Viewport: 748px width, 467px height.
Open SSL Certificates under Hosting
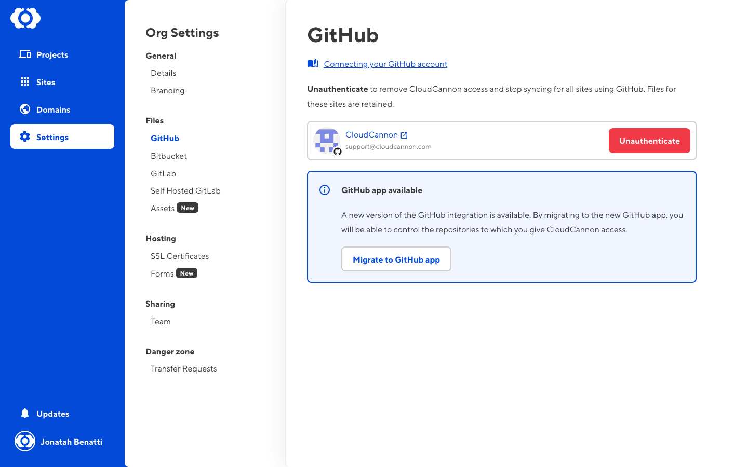coord(180,256)
